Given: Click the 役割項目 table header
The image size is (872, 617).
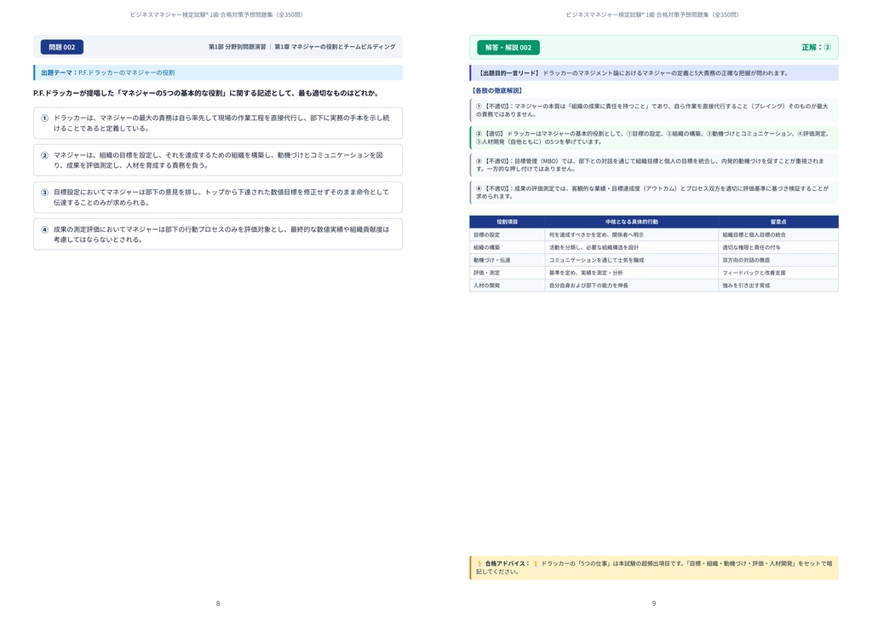Looking at the screenshot, I should (x=508, y=222).
